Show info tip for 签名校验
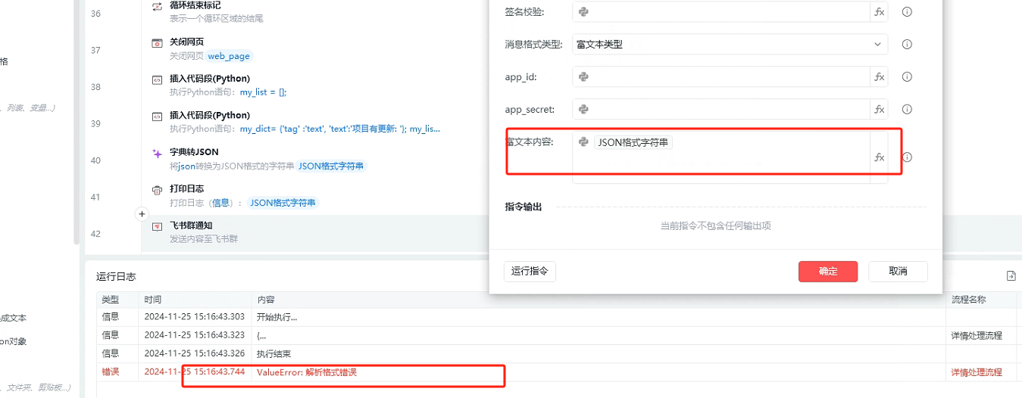 (x=907, y=12)
